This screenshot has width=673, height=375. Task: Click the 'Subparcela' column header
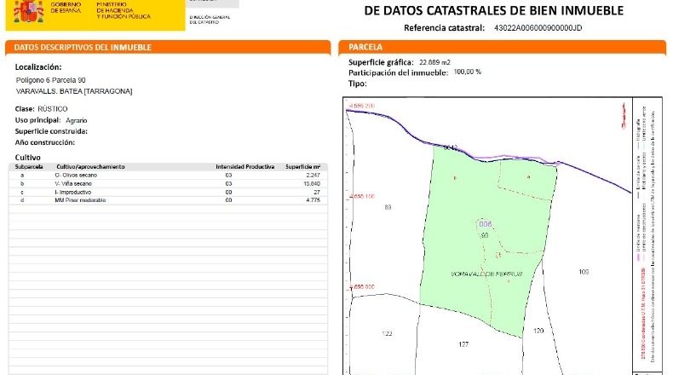click(x=29, y=167)
